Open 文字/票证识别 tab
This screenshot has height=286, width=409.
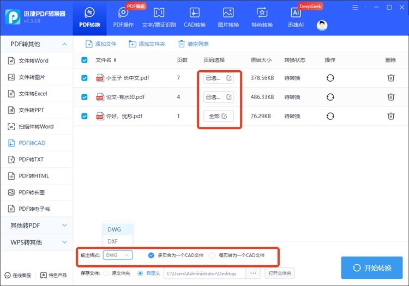159,18
